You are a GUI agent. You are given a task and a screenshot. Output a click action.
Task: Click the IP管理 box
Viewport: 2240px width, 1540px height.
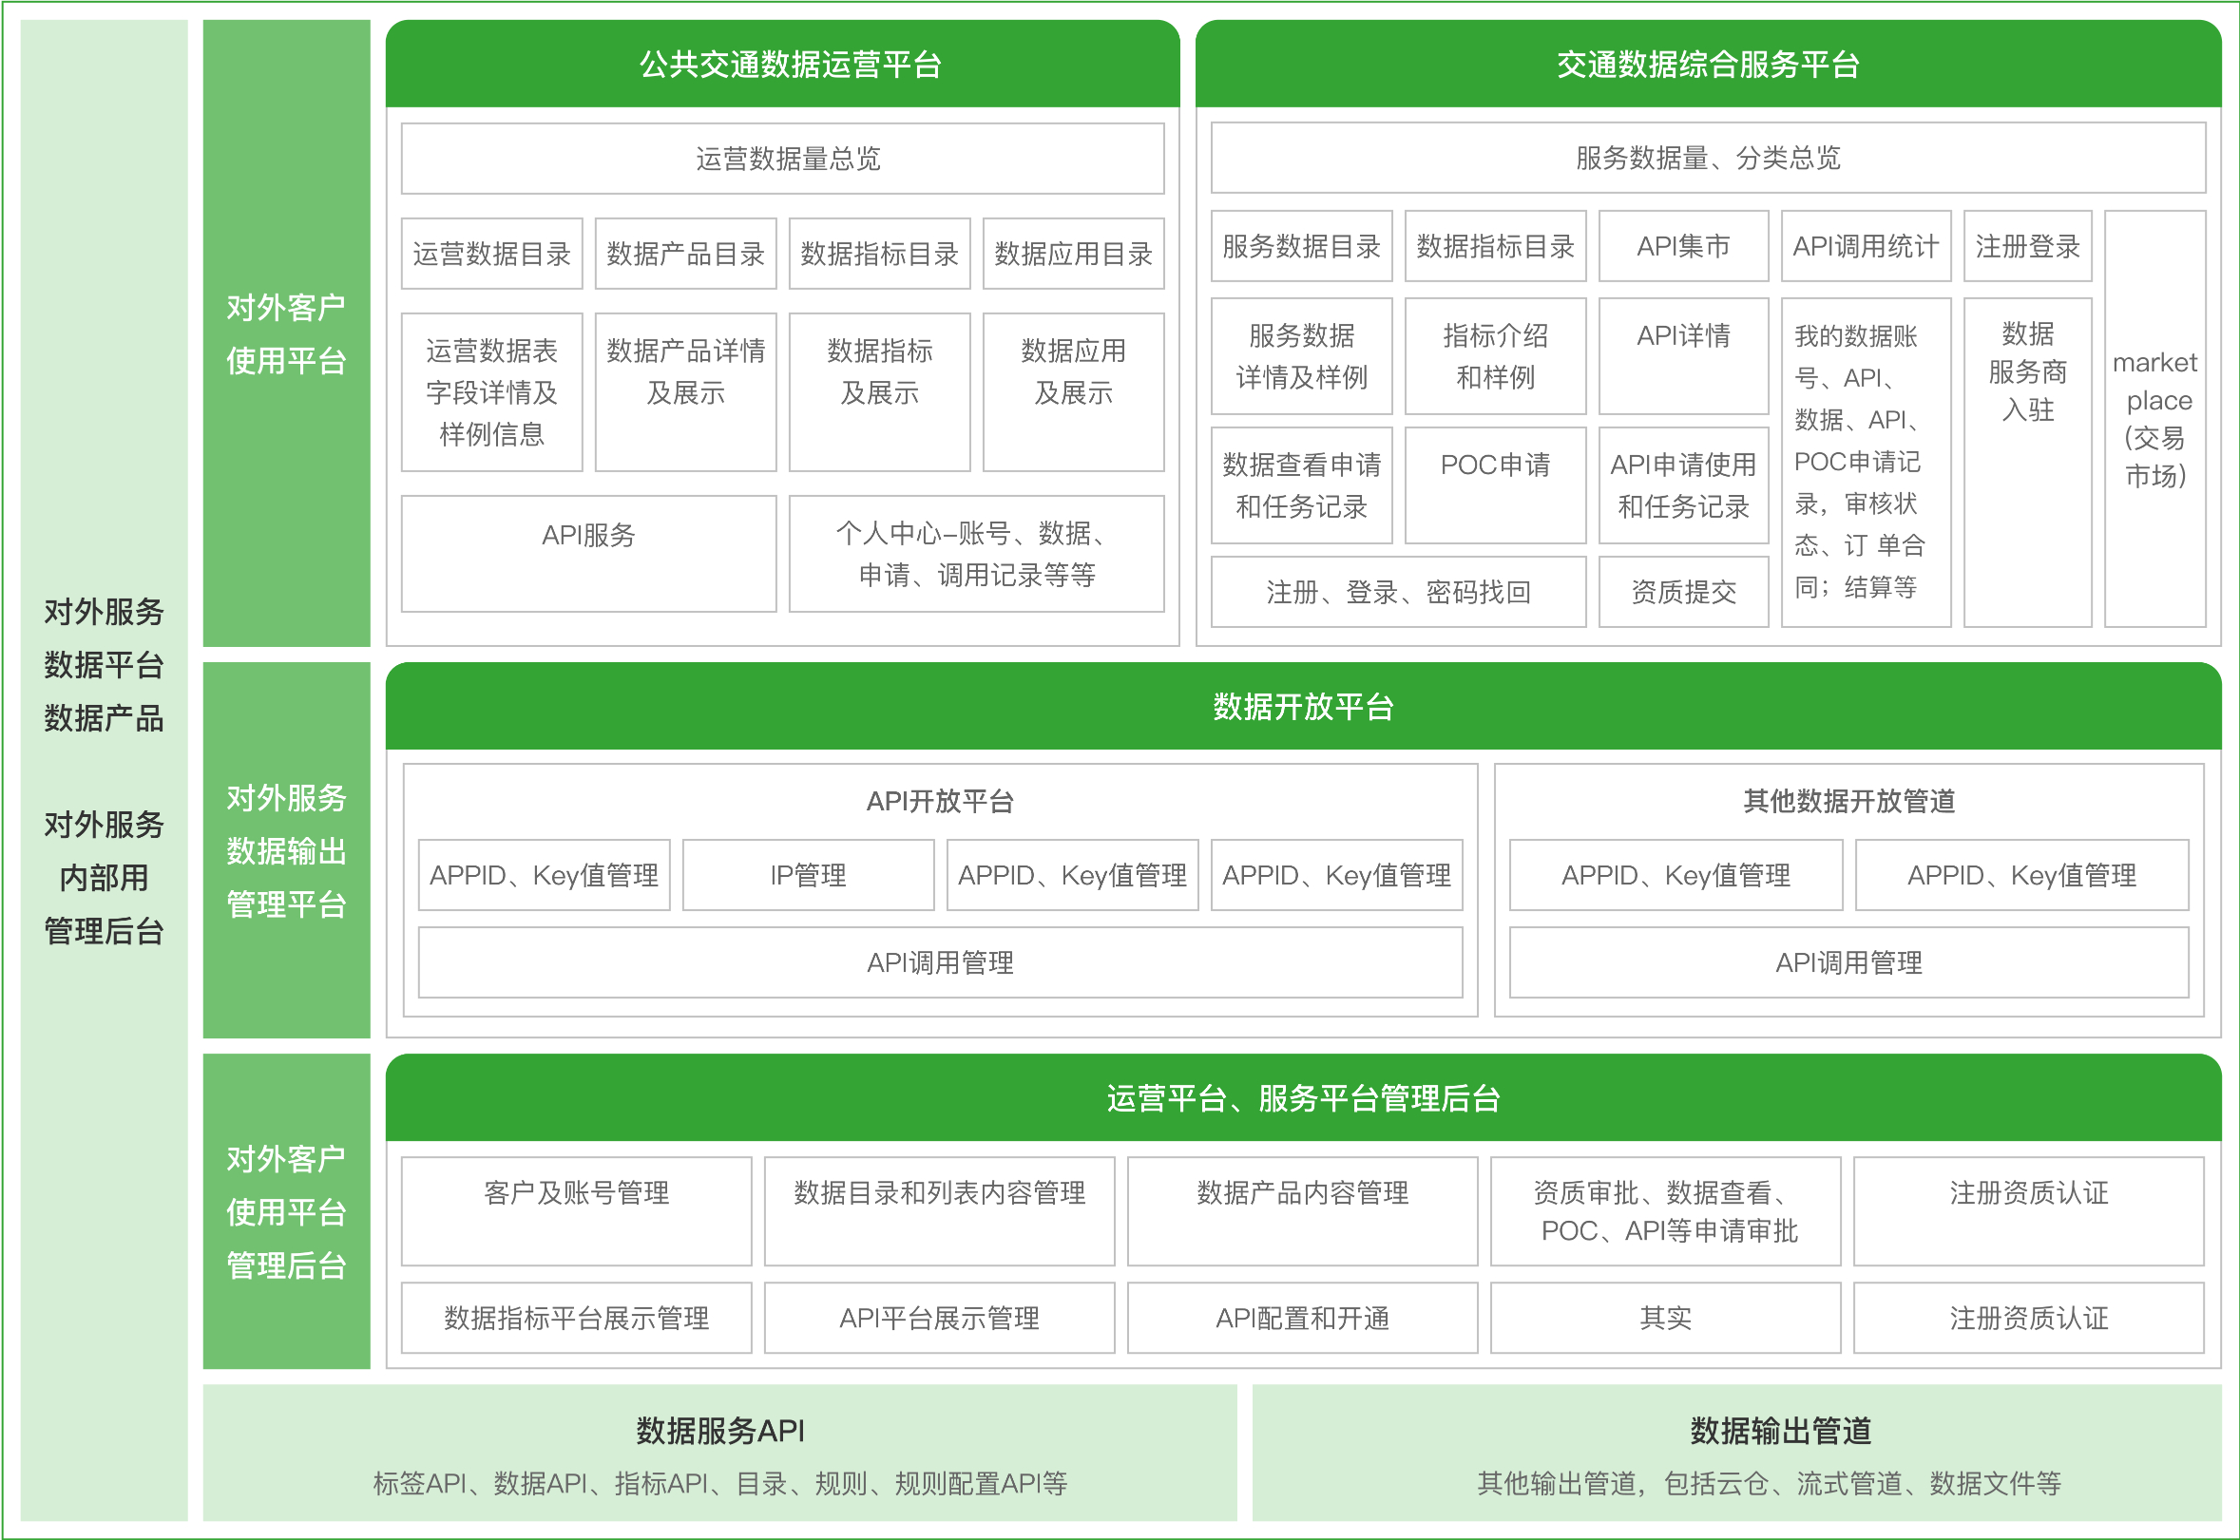[x=808, y=875]
